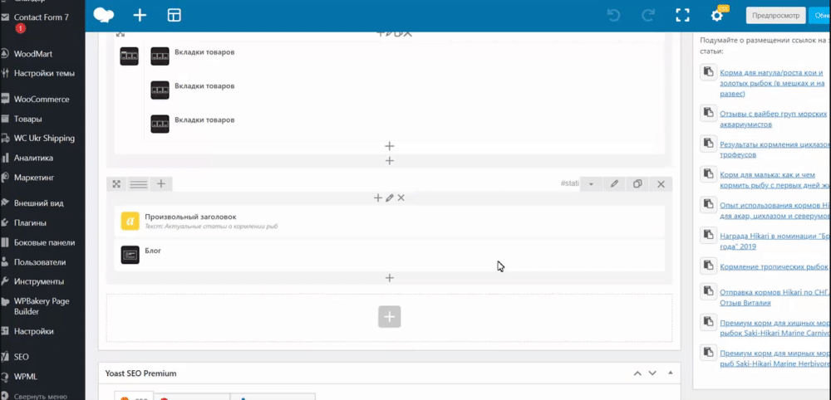Viewport: 831px width, 400px height.
Task: Add column in #stati row toolbar
Action: pyautogui.click(x=161, y=184)
